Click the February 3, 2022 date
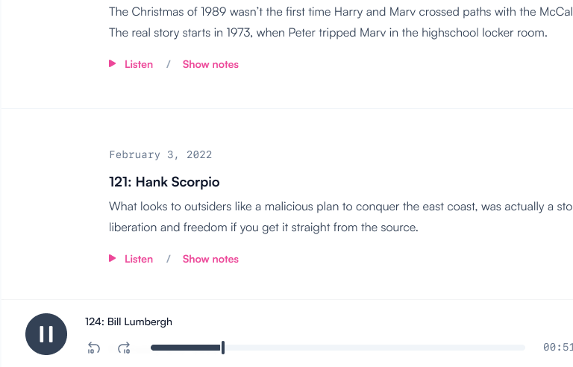This screenshot has height=367, width=573. [x=160, y=155]
